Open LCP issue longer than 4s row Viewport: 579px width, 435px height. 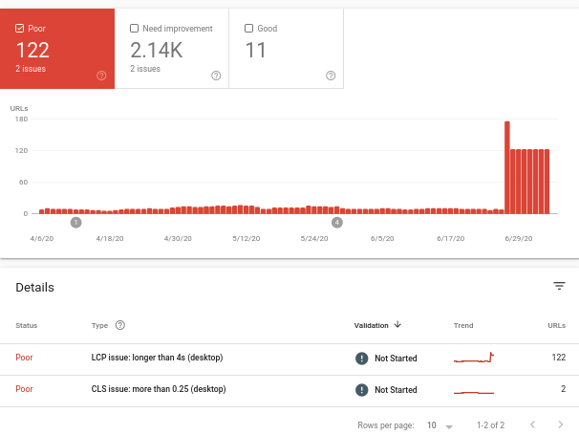(158, 358)
